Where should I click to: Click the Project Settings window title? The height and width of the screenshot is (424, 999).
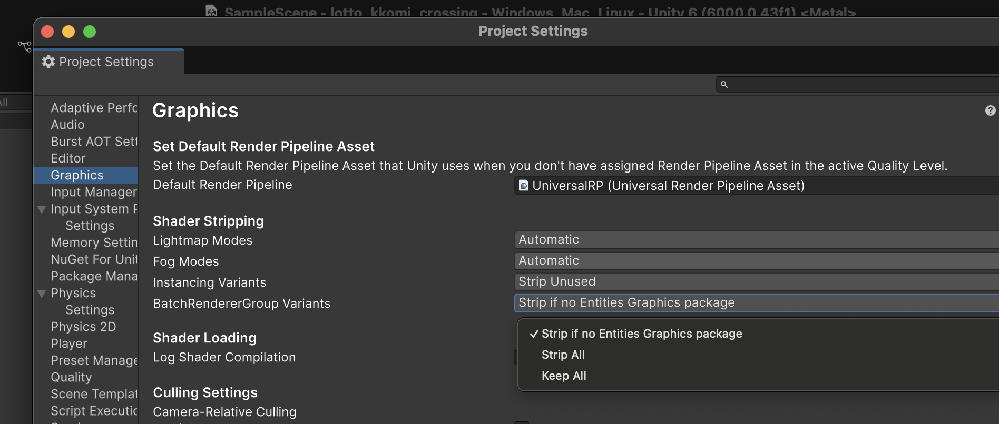(533, 31)
